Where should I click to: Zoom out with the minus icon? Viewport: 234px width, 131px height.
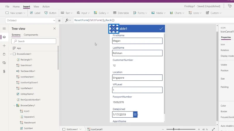163,129
